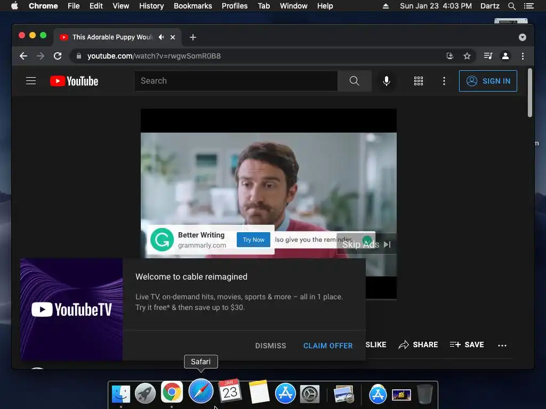The image size is (546, 409).
Task: Click the YouTube TV promo image
Action: [71, 309]
